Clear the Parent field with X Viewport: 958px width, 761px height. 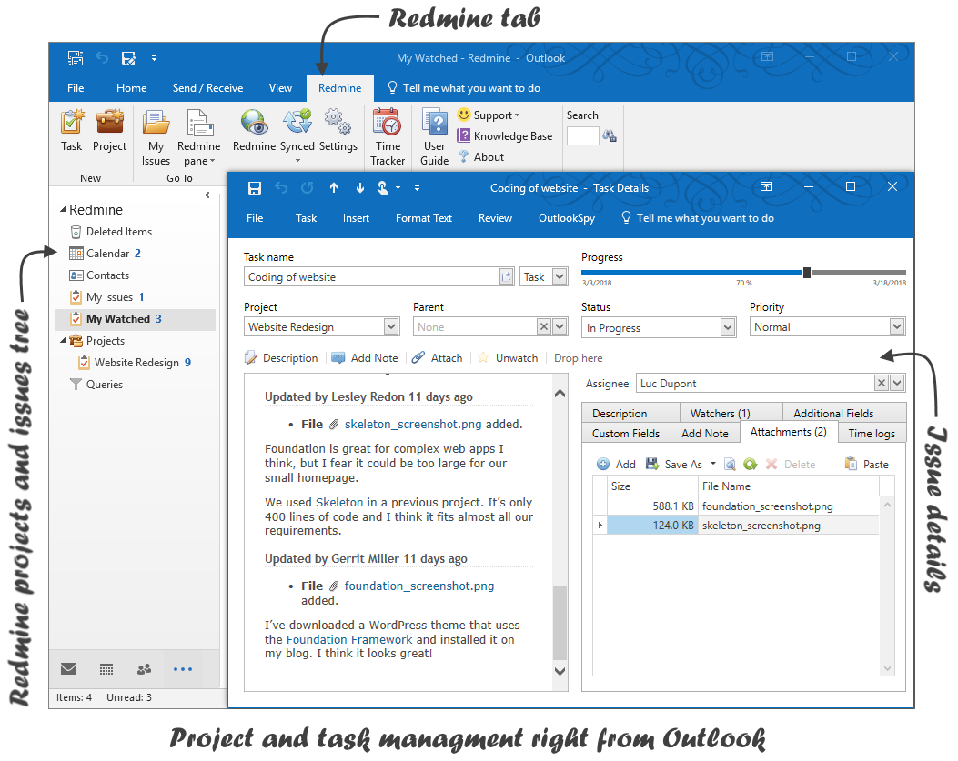(544, 326)
